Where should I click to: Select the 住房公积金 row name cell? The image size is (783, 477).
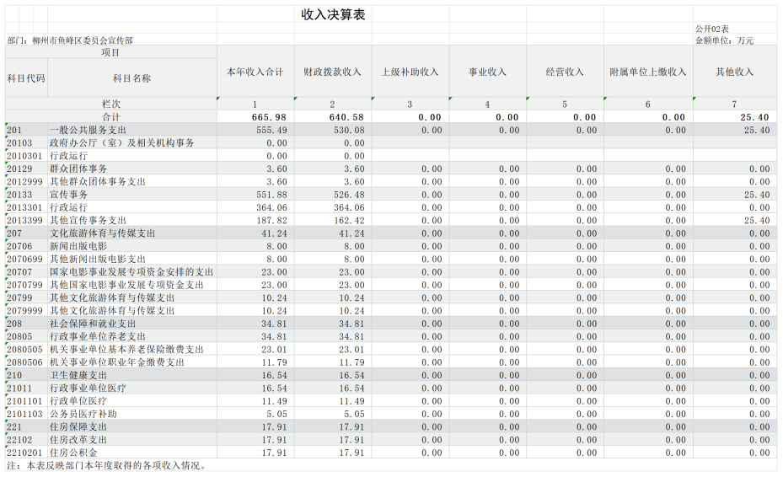132,453
